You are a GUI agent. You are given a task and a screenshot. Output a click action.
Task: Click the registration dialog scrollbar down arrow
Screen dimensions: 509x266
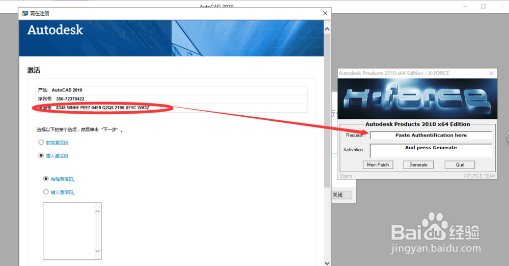click(327, 263)
